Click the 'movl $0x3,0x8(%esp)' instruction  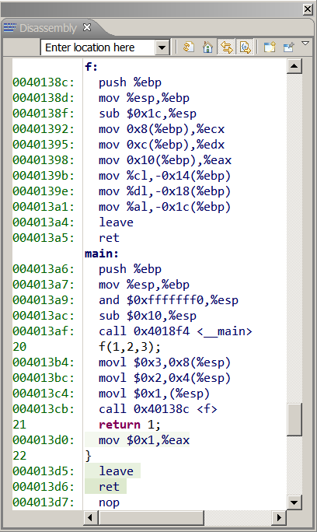[165, 362]
